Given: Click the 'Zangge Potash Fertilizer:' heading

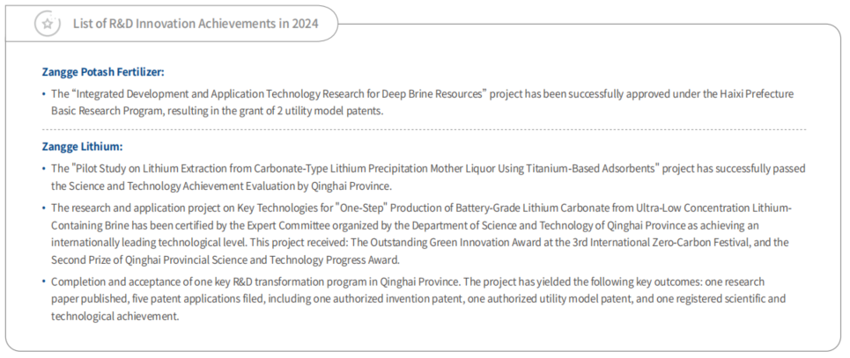Looking at the screenshot, I should (x=103, y=72).
